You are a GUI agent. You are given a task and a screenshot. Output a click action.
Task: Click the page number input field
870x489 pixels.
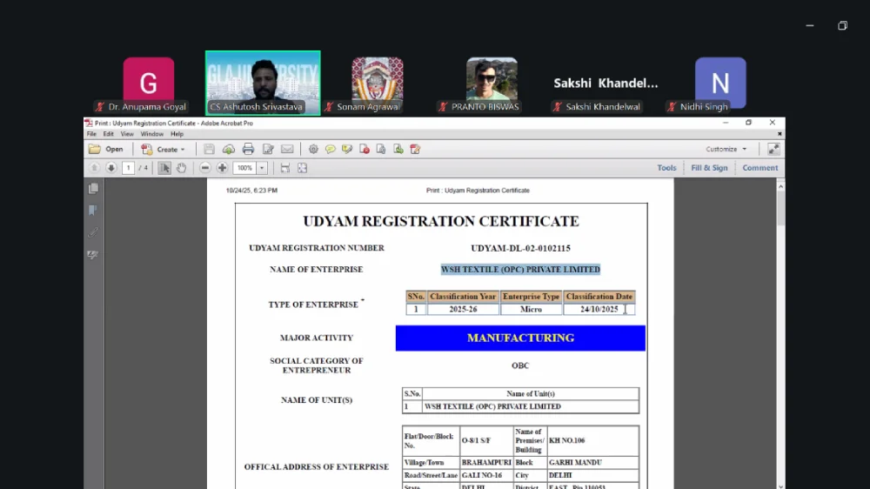[x=128, y=168]
